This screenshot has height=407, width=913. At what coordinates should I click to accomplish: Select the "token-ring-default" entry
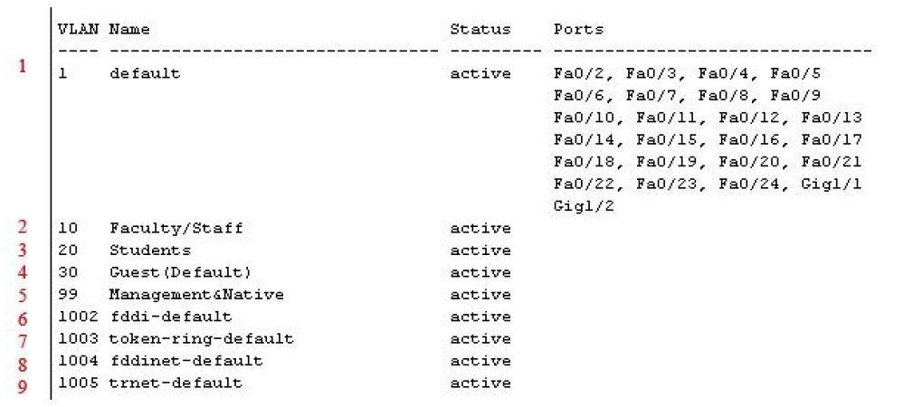click(x=201, y=338)
